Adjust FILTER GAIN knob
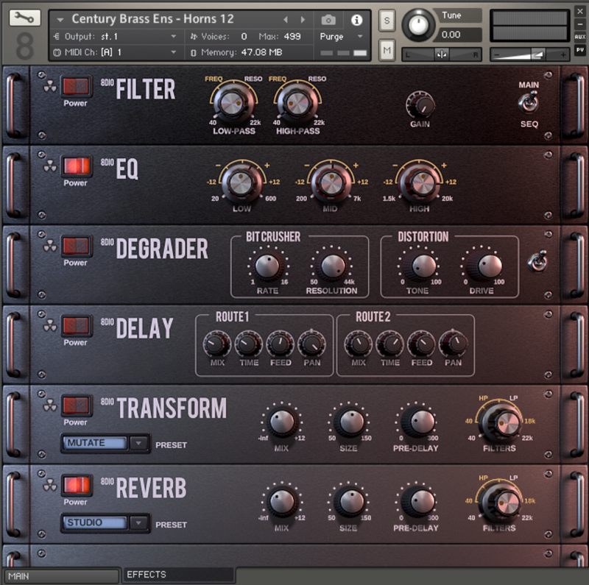 pos(420,104)
